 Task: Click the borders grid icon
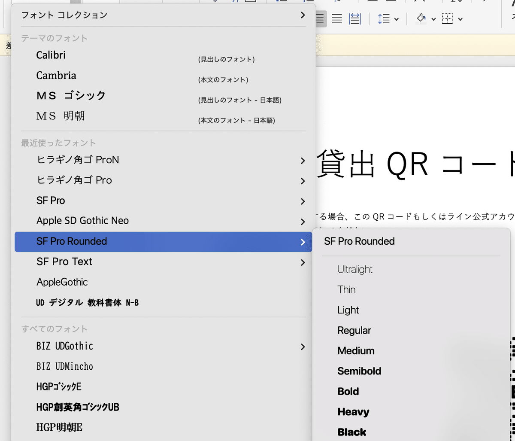tap(448, 19)
